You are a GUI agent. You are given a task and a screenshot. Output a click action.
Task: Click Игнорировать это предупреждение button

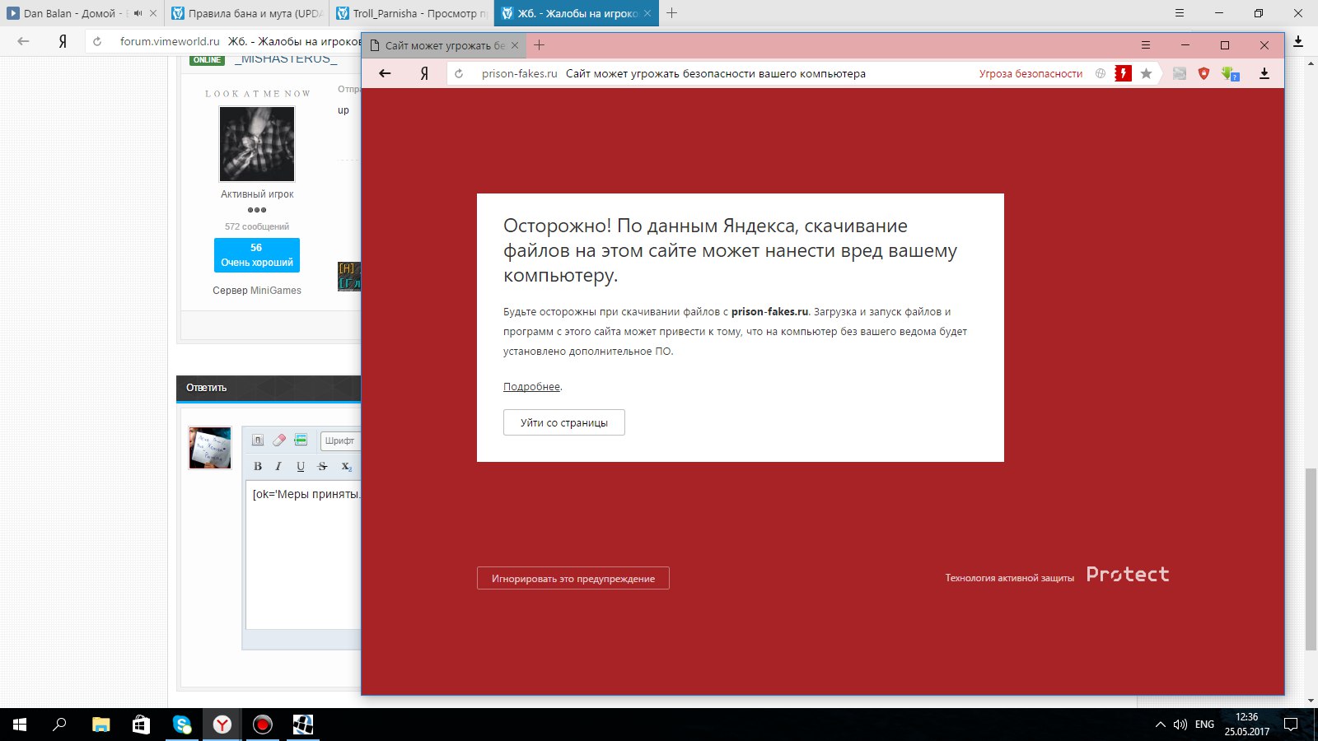click(573, 578)
